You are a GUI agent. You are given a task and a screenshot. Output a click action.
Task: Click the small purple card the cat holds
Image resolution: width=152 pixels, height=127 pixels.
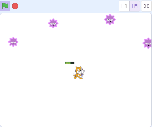(x=82, y=75)
